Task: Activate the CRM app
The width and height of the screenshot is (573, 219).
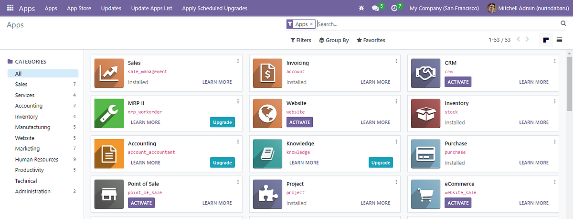Action: (458, 82)
